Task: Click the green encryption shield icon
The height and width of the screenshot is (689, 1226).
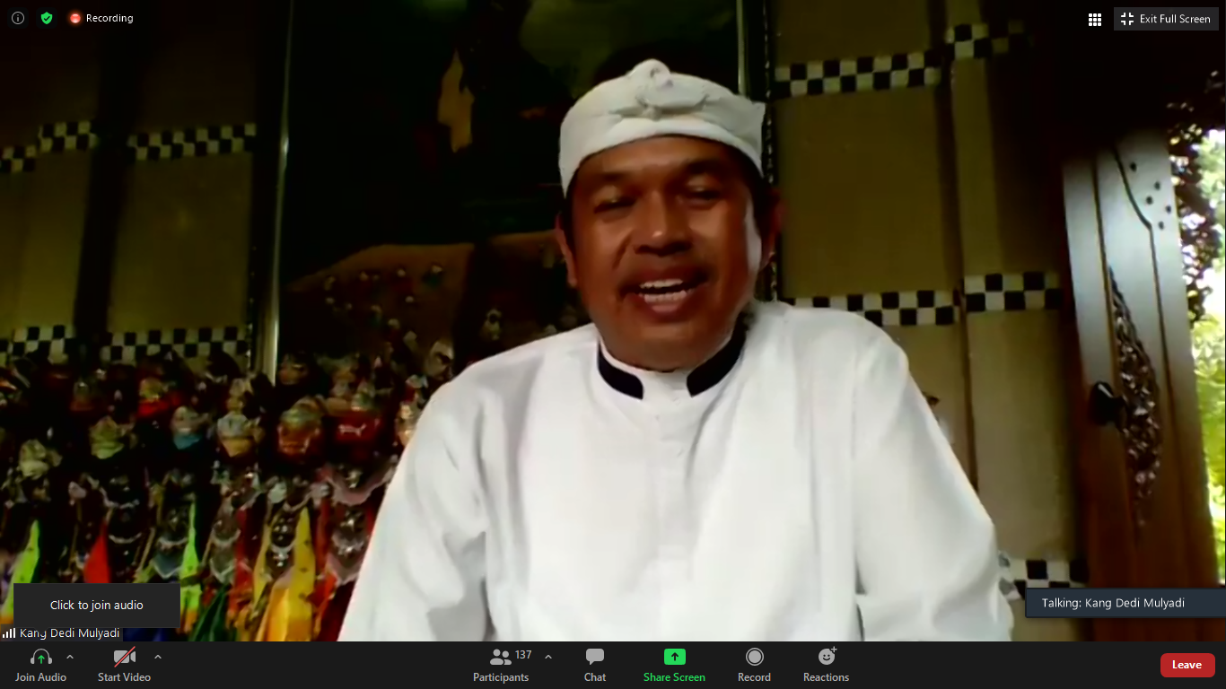Action: click(x=47, y=18)
